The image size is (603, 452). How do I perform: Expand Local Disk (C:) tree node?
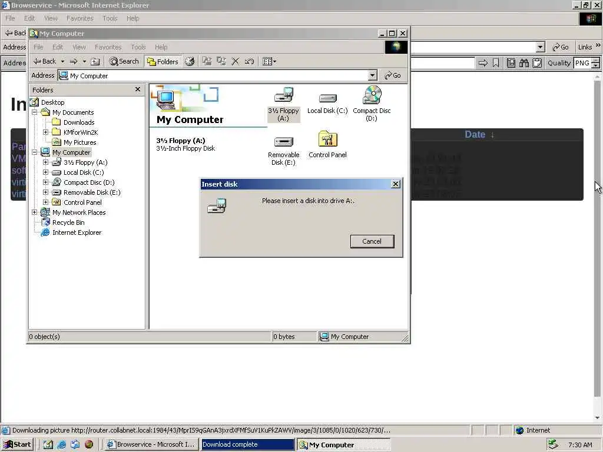pyautogui.click(x=46, y=172)
